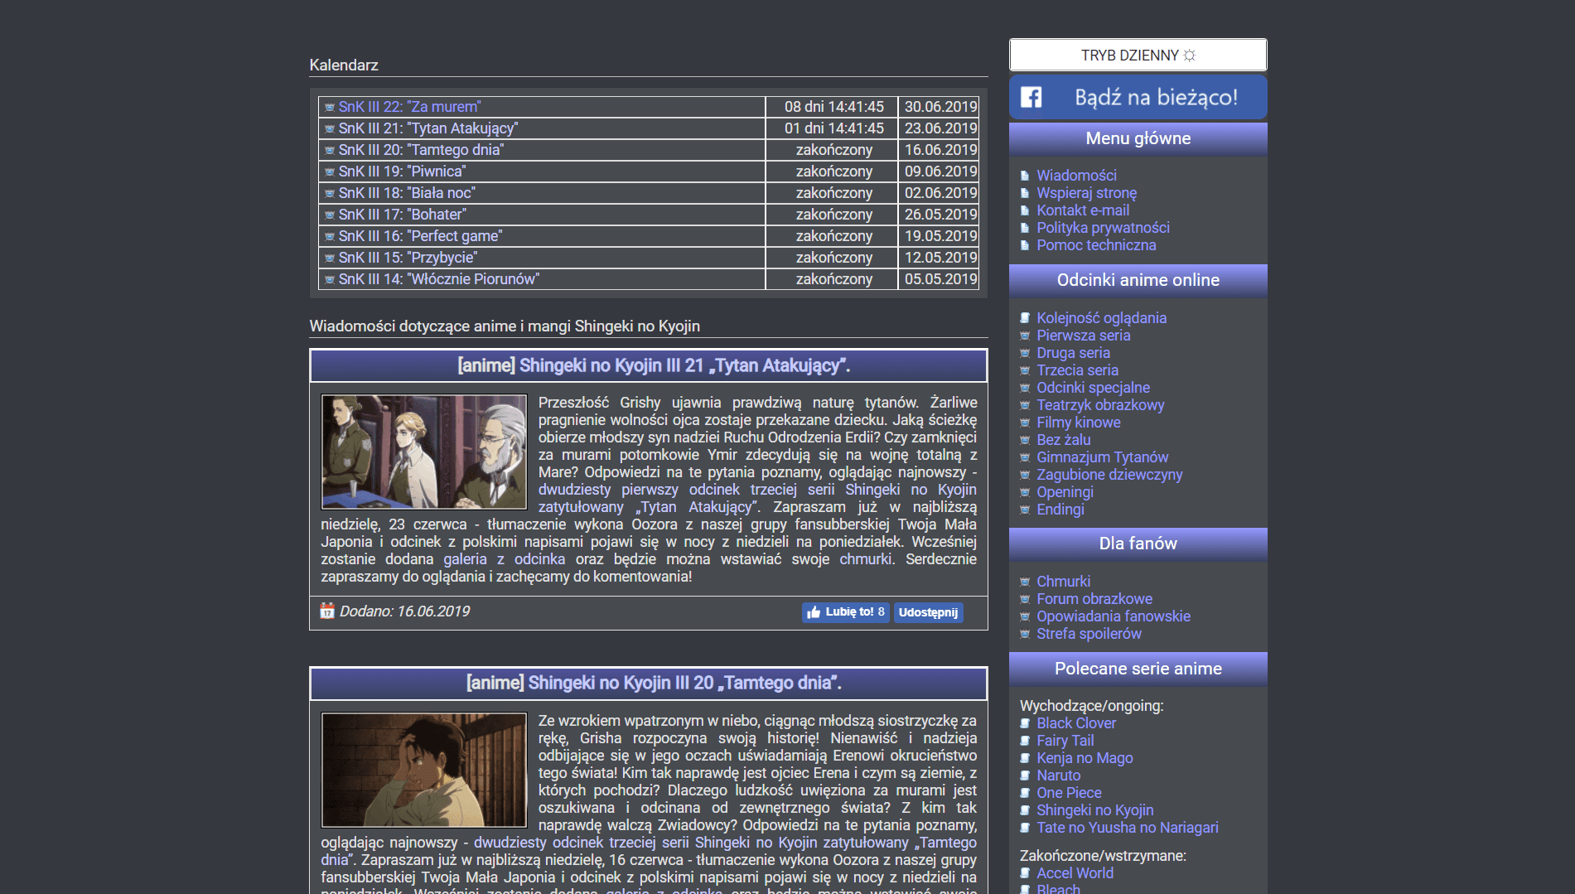Open calendar entry SnK III 15: Przybycie

pyautogui.click(x=408, y=258)
